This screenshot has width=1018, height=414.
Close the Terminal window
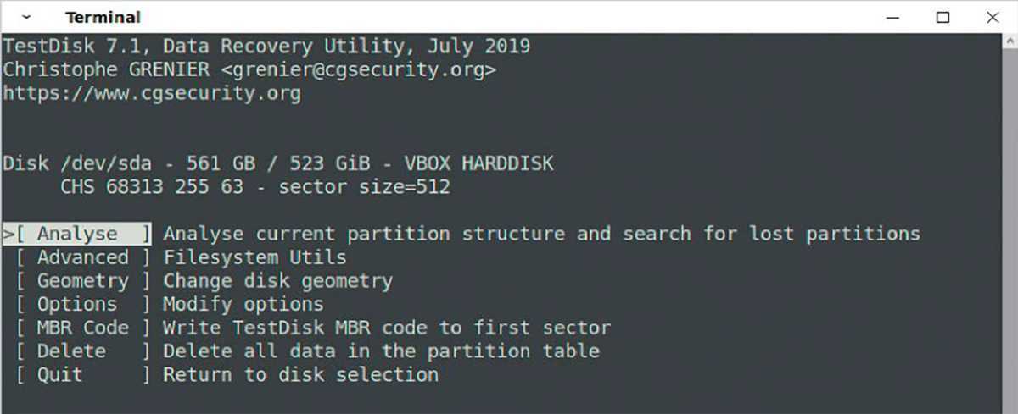992,17
